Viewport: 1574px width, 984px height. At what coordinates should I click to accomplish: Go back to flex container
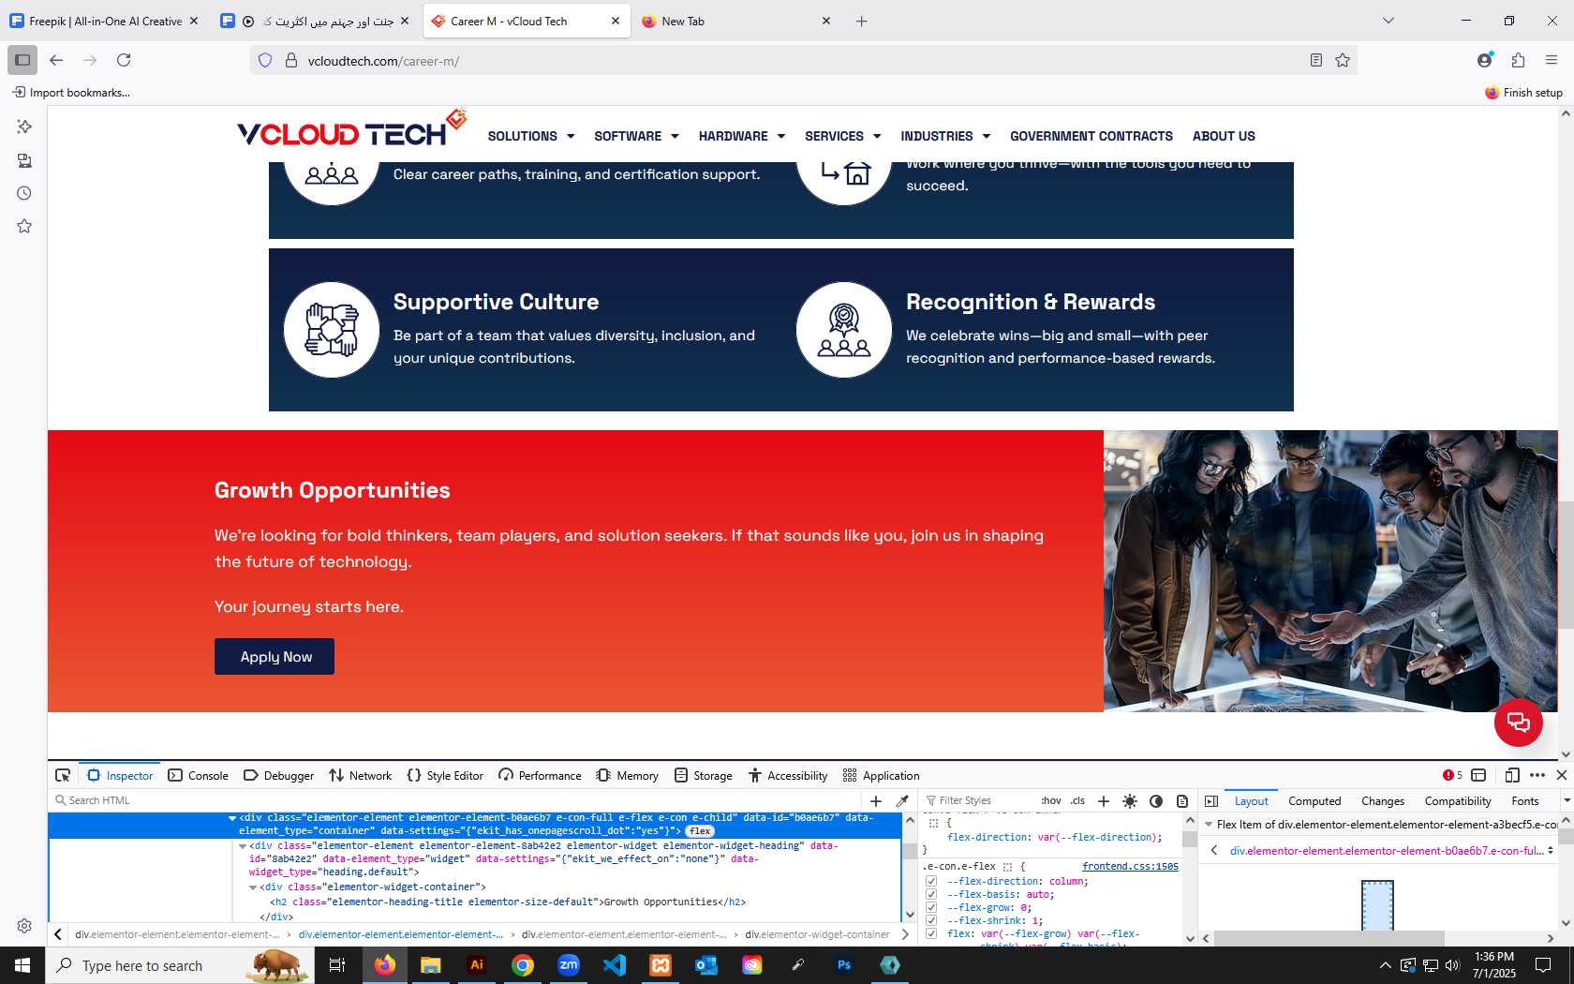tap(1214, 851)
